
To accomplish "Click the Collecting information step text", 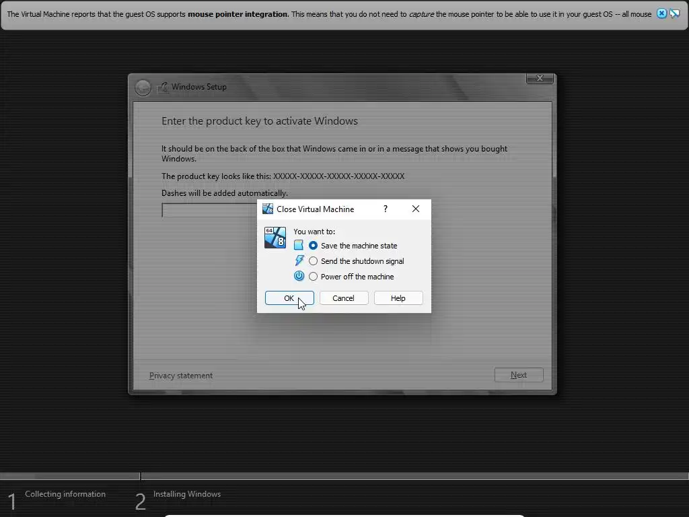I will coord(65,494).
